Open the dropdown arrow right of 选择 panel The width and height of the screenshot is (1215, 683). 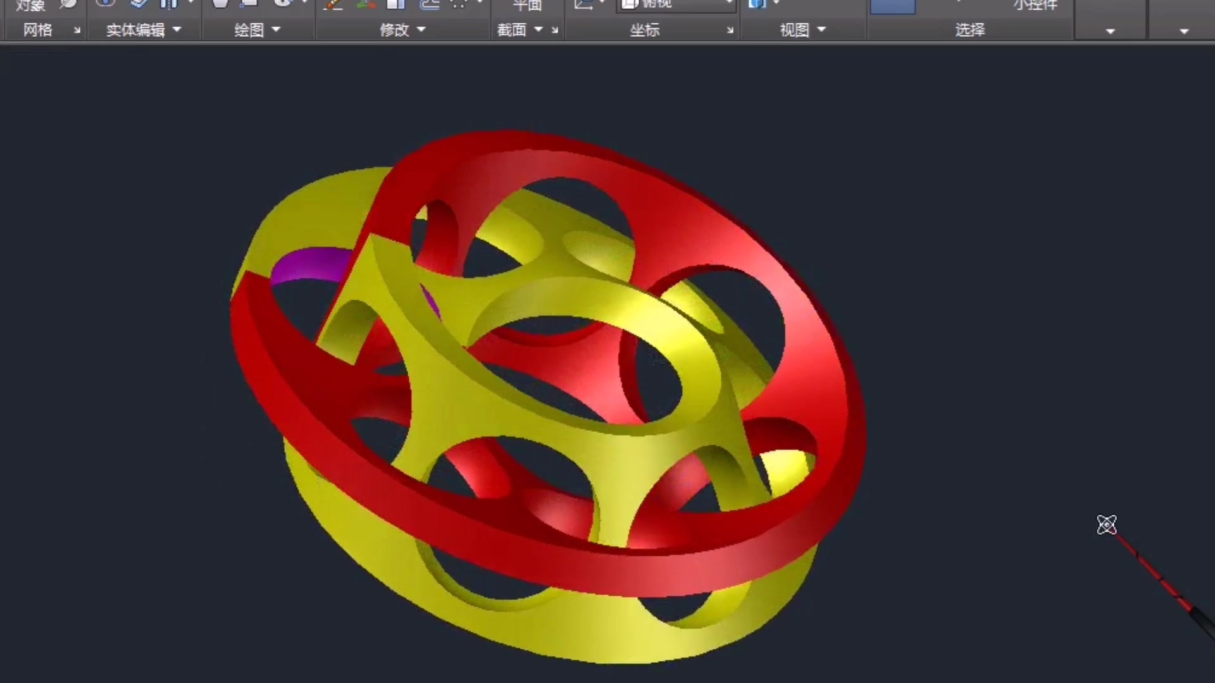pyautogui.click(x=1111, y=31)
